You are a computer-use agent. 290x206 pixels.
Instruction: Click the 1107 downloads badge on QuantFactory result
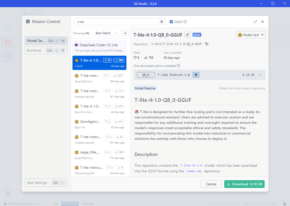point(118,76)
